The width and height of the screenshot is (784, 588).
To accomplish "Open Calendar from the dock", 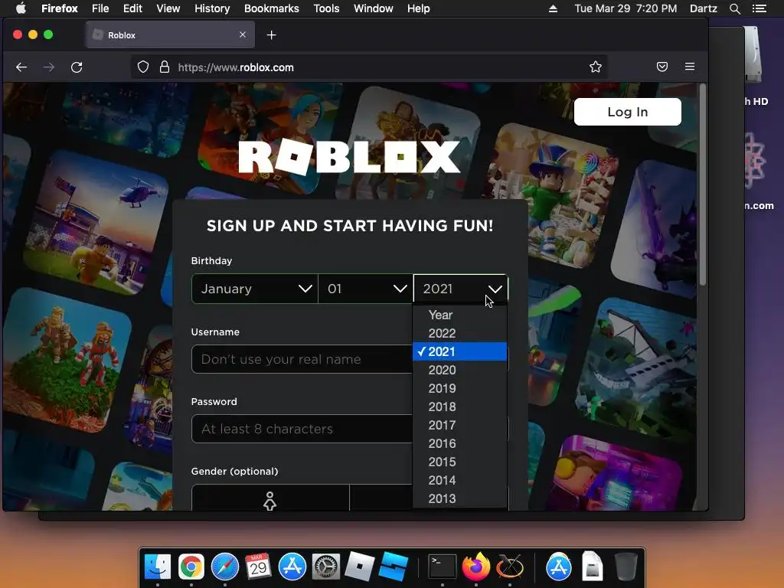I will (258, 567).
